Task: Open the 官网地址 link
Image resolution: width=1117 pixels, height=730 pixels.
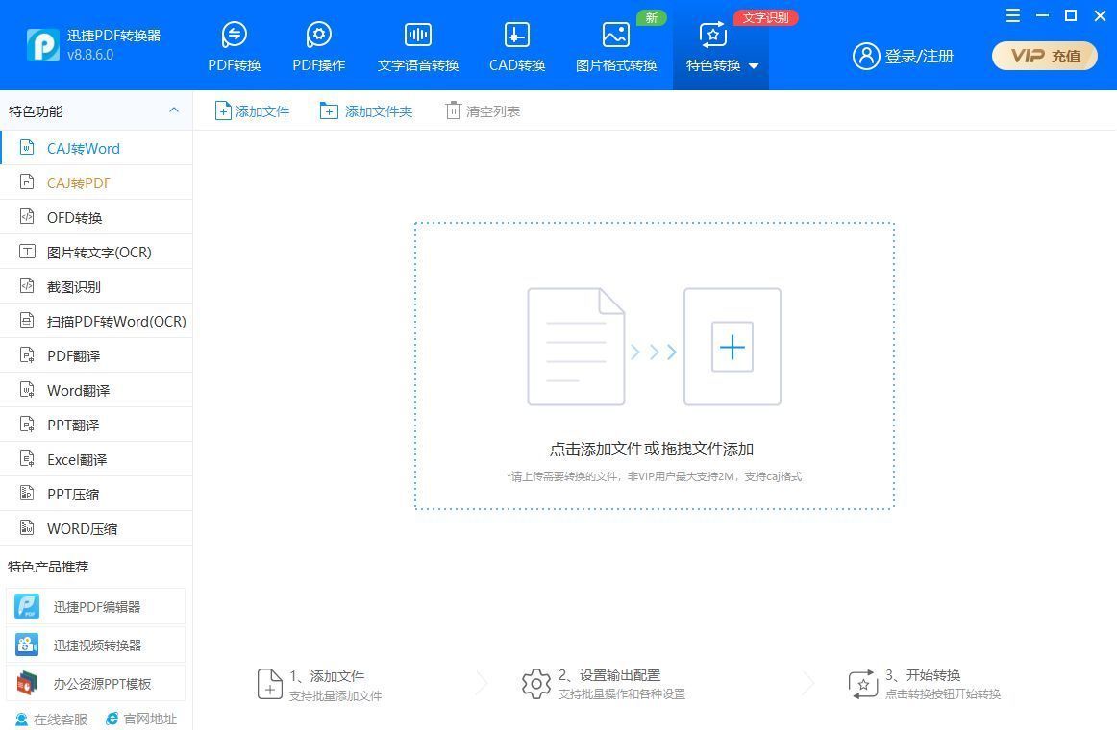Action: point(141,718)
